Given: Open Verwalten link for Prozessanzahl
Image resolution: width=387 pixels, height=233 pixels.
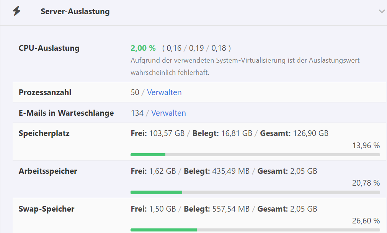Looking at the screenshot, I should pyautogui.click(x=164, y=92).
